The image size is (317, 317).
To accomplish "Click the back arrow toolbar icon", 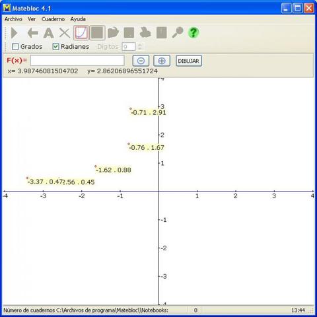I will tap(32, 33).
